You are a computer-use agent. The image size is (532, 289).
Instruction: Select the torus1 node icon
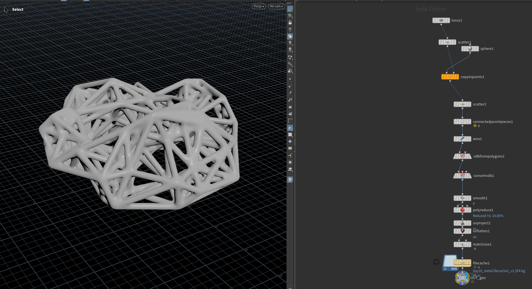(441, 20)
